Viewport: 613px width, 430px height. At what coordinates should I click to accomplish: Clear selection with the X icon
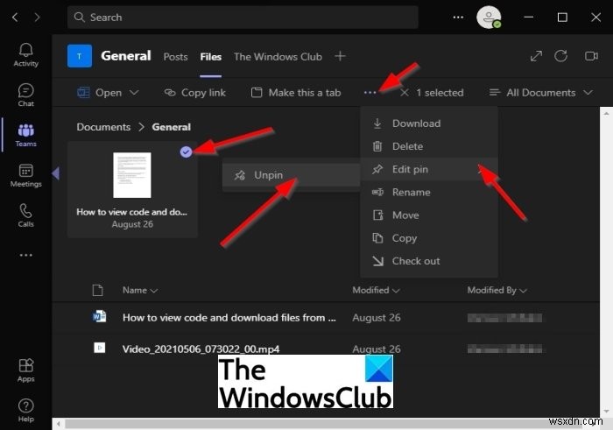[x=405, y=93]
